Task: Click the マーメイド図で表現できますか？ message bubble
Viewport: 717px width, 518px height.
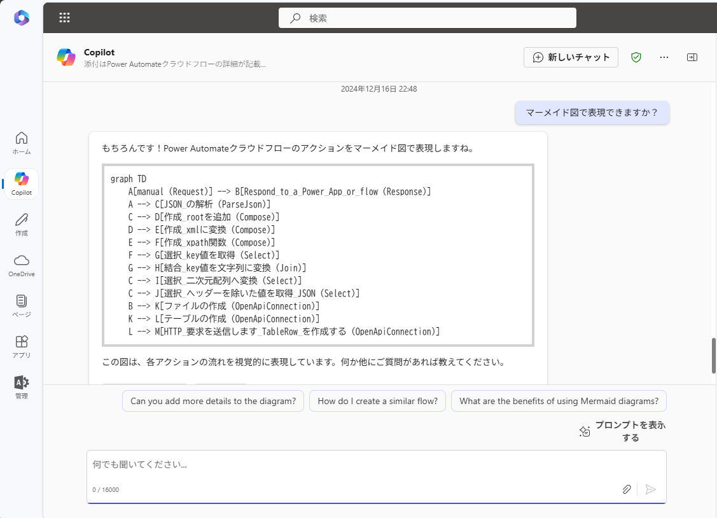Action: (x=592, y=113)
